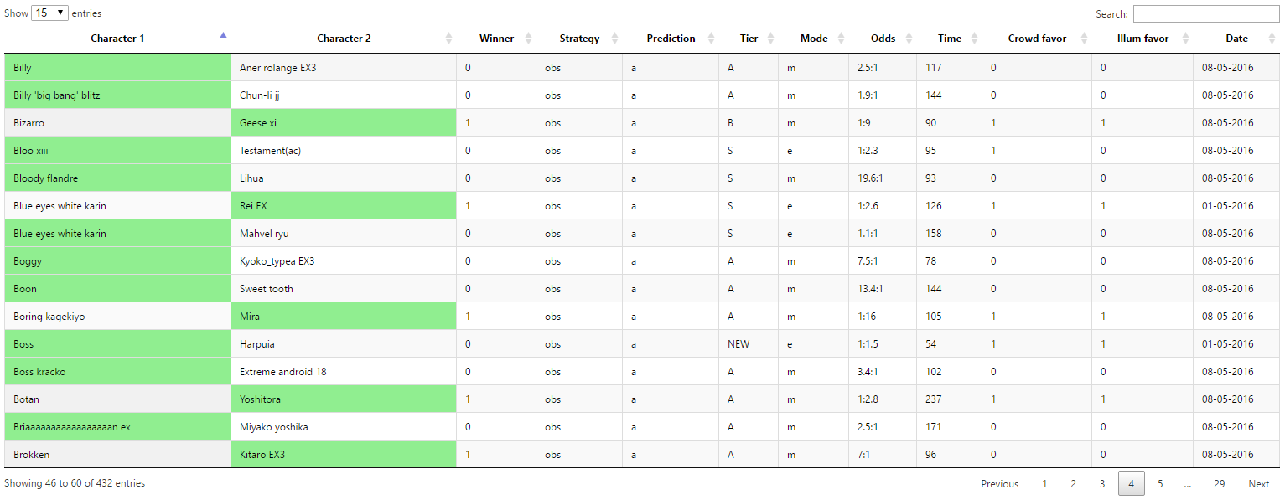Select the 'Mahvel ryu' cell
Screen dimensions: 1285x500
pos(344,234)
